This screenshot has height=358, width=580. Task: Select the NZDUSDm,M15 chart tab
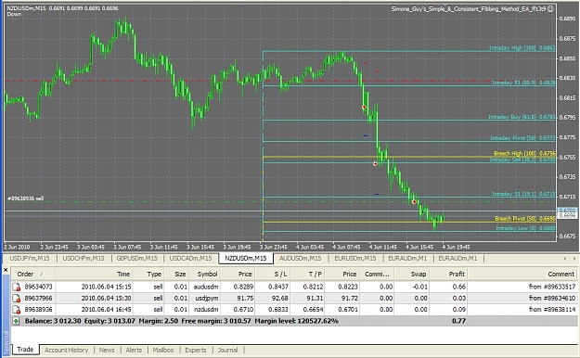[x=246, y=258]
